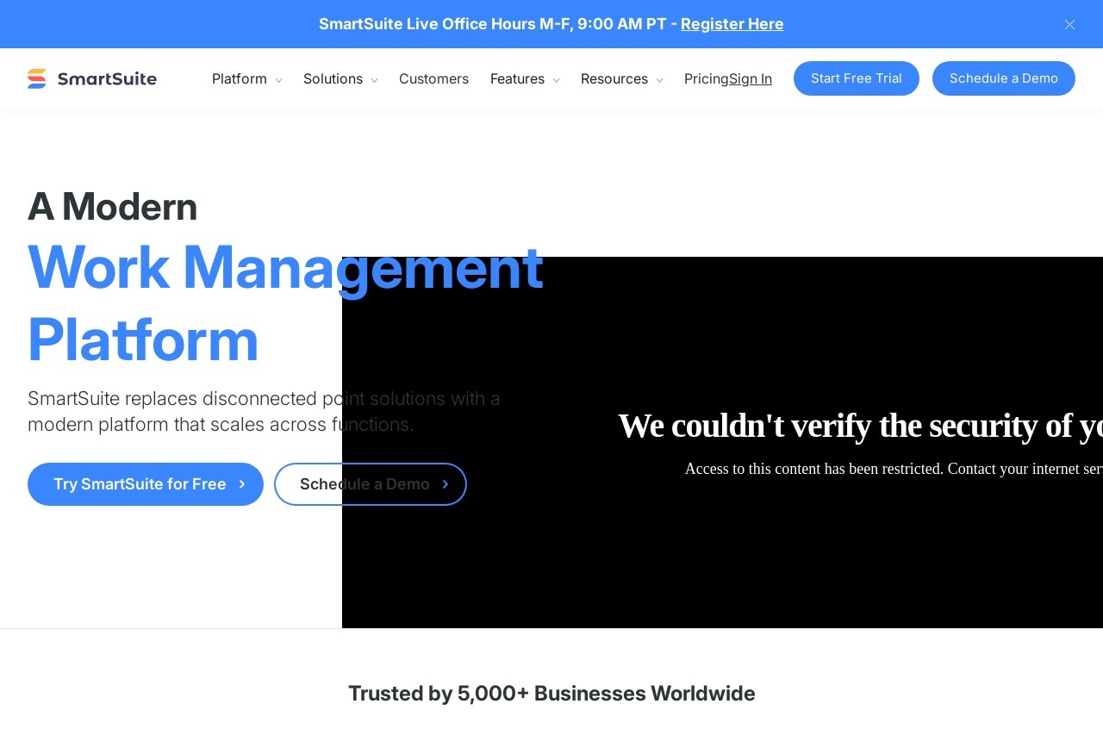Click Try SmartSuite for Free button

(x=146, y=484)
